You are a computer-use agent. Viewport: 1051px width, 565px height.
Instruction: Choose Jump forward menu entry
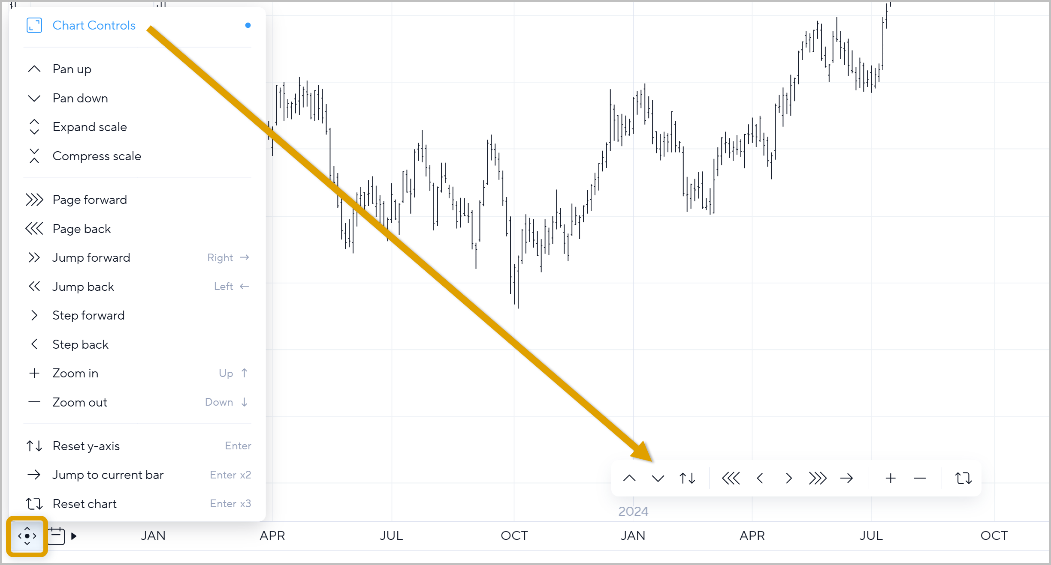pyautogui.click(x=91, y=257)
